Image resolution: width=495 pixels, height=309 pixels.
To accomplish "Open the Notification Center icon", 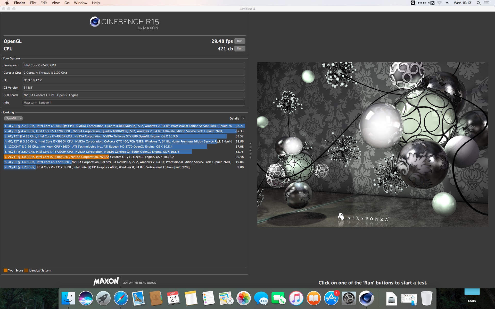I will point(487,3).
